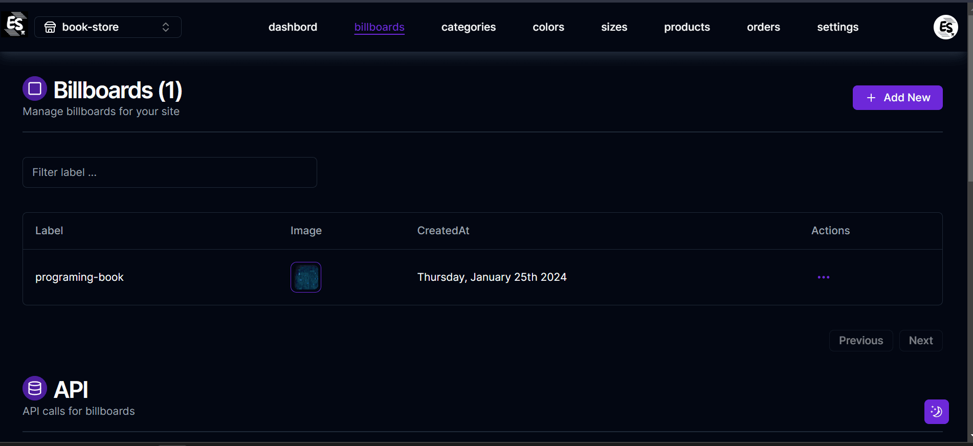Click the Previous pagination button
Image resolution: width=973 pixels, height=446 pixels.
861,341
